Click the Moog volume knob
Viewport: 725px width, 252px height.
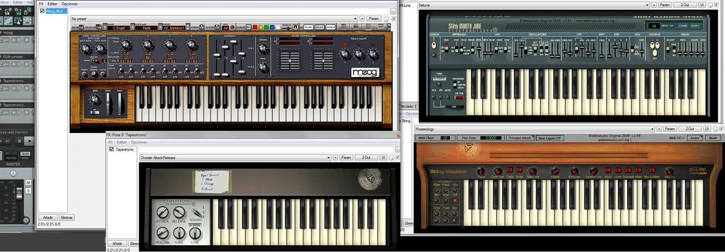pos(263,49)
